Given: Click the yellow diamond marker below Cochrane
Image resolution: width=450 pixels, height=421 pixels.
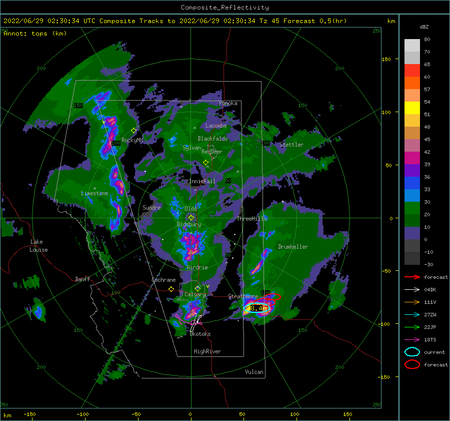Looking at the screenshot, I should coord(171,289).
